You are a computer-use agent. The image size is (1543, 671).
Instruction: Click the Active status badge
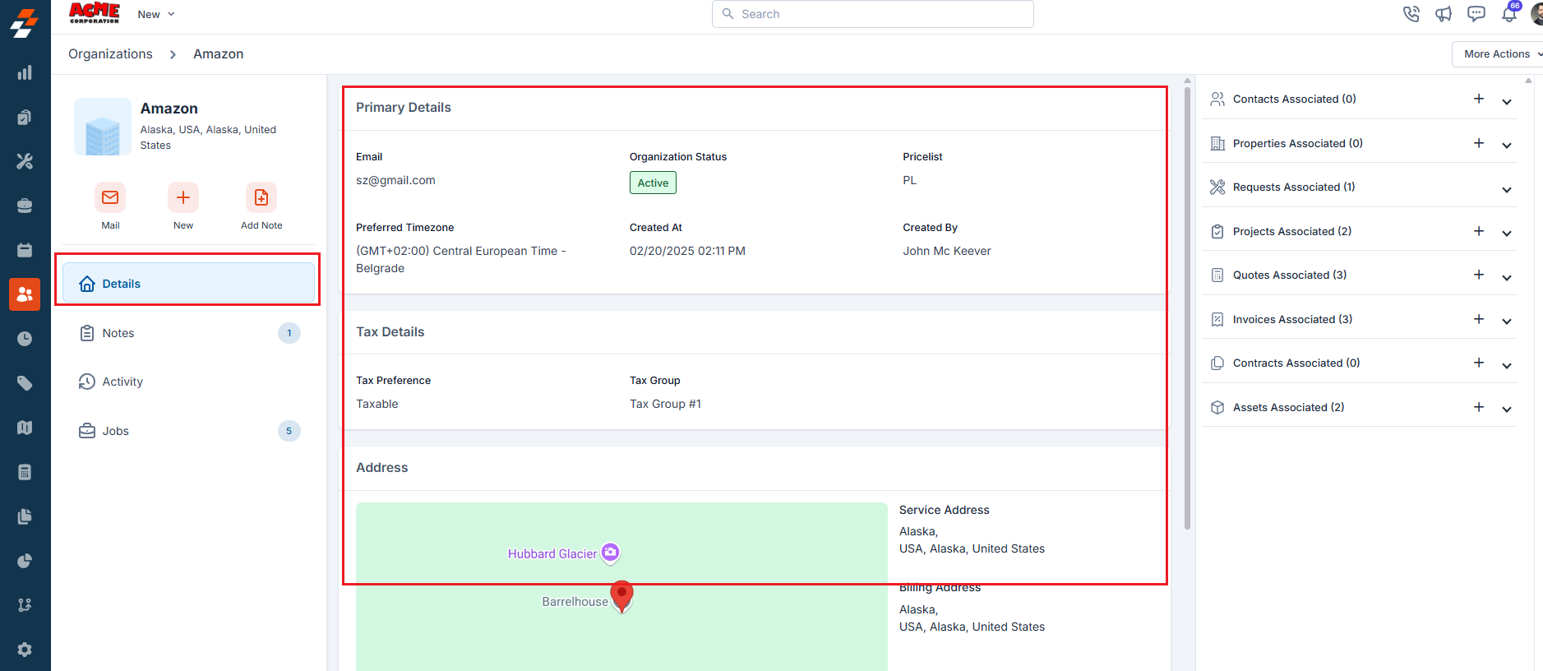653,183
